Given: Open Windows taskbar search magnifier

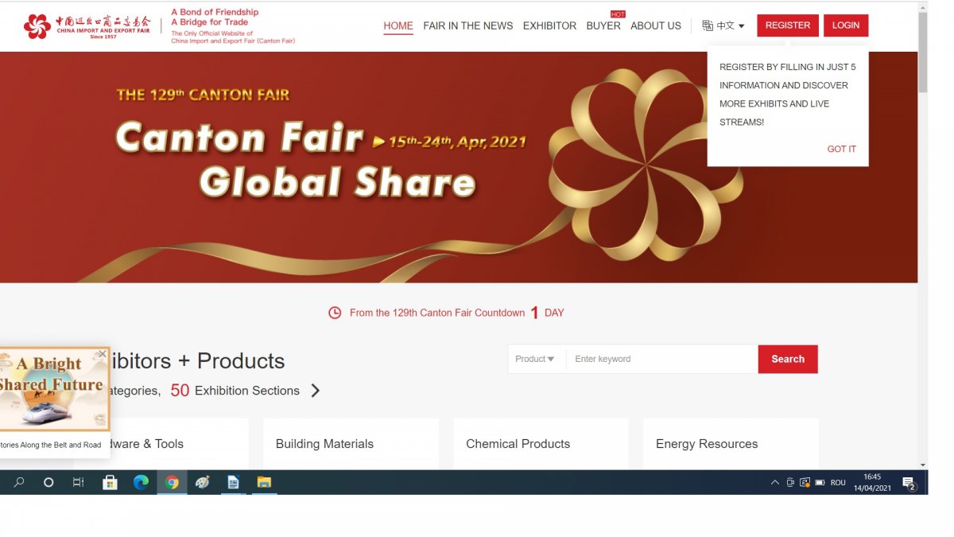Looking at the screenshot, I should (x=19, y=482).
